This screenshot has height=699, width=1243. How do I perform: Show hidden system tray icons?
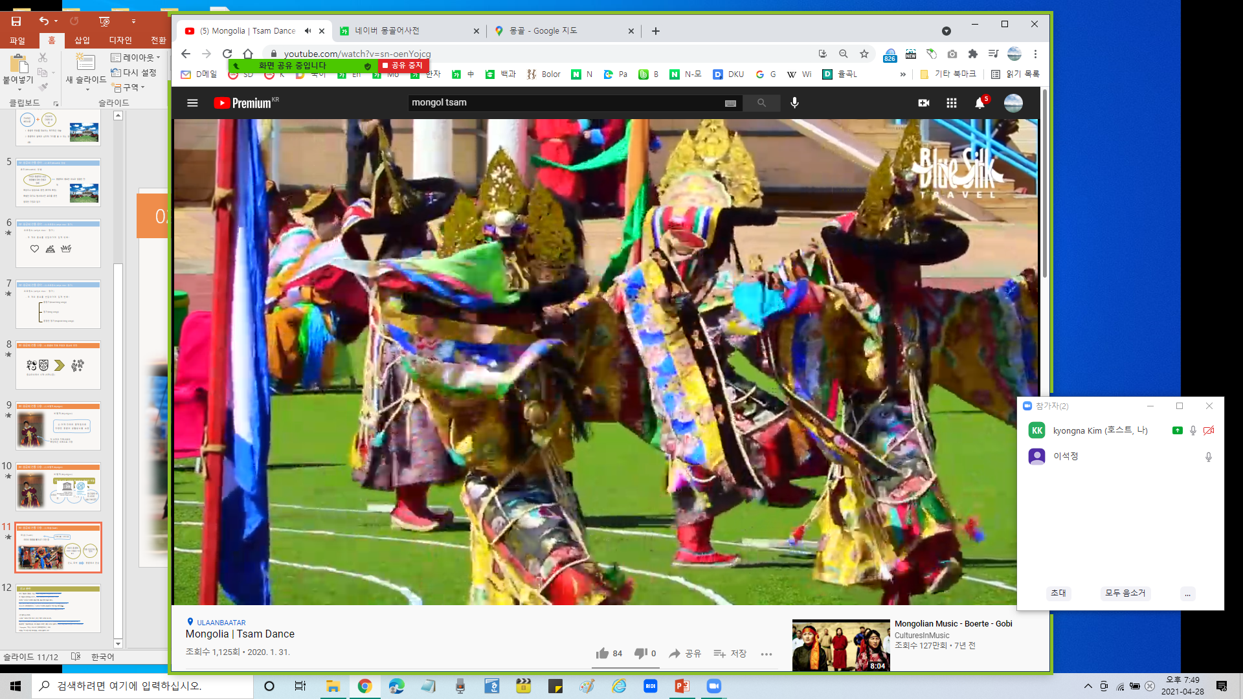pyautogui.click(x=1088, y=686)
